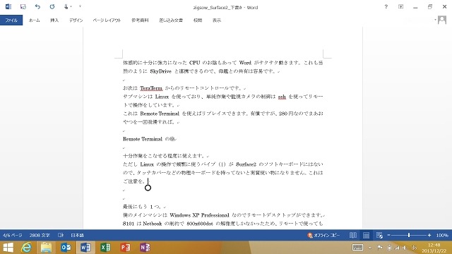The width and height of the screenshot is (452, 254).
Task: Open zoom dialog from 100% label
Action: tap(442, 235)
